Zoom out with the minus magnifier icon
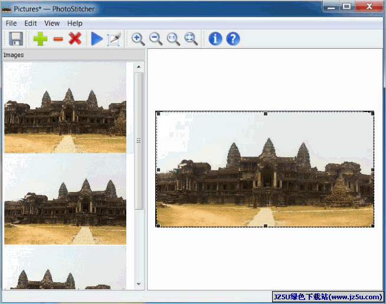 (156, 39)
